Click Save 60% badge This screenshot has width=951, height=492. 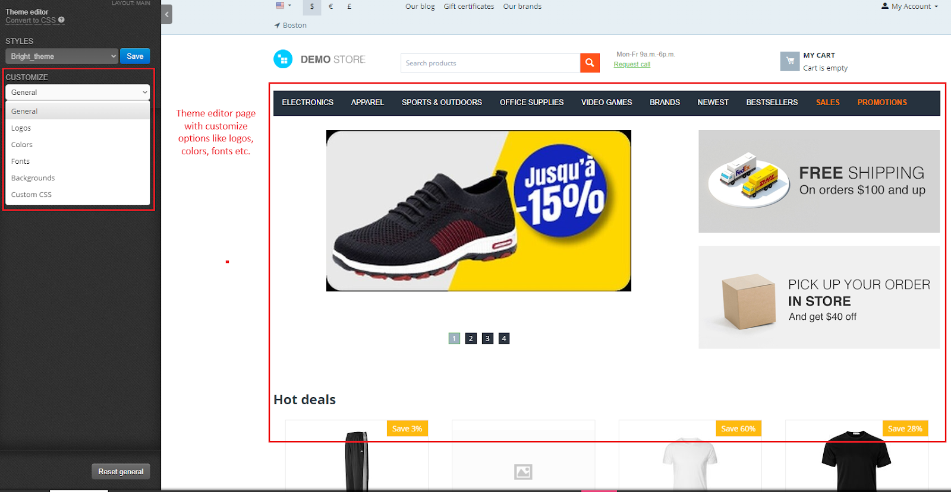pos(738,428)
